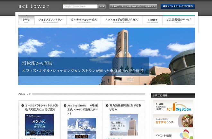Image resolution: width=212 pixels, height=139 pixels.
Task: Open the オークラアクトシティホテル浜松 天空プラン article link
Action: (41, 107)
